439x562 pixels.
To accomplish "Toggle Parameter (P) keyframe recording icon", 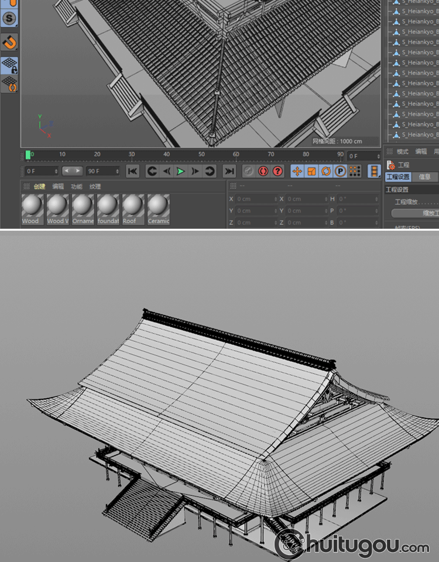I will pos(340,172).
